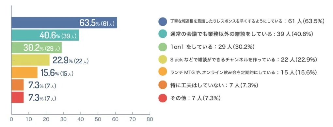This screenshot has width=333, height=127.
Task: Click the dark blue legend circle
Action: pyautogui.click(x=163, y=21)
